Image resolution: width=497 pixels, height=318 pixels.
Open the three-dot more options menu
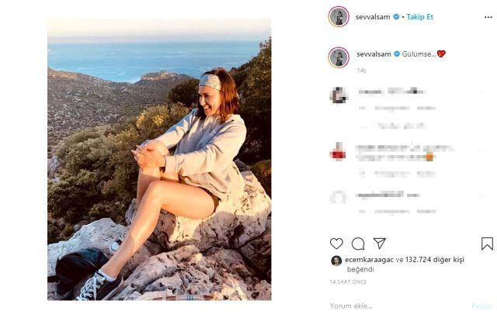click(487, 16)
